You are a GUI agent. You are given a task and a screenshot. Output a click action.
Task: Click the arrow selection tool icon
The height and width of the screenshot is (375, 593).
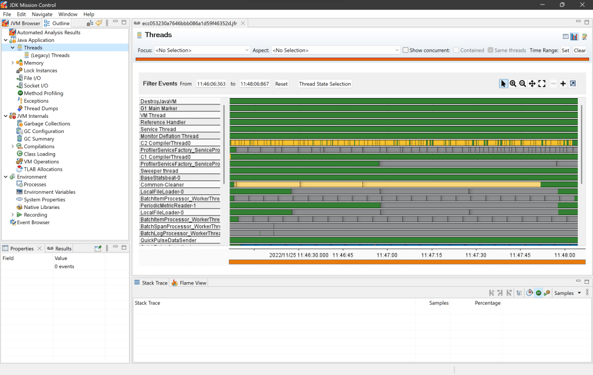click(503, 84)
